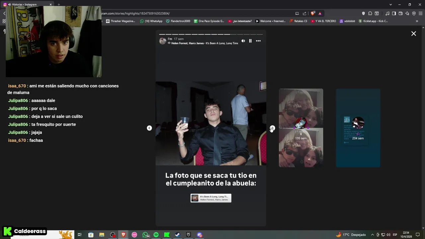Open Brave Shields lion icon
The image size is (425, 239).
(x=313, y=14)
